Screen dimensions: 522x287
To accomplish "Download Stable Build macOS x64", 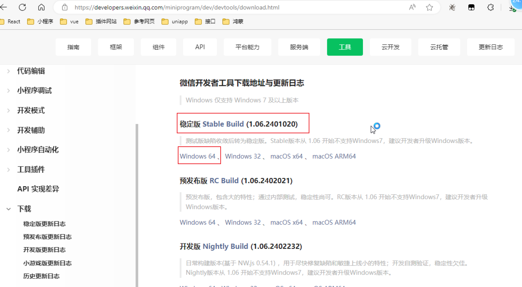I will click(x=287, y=156).
